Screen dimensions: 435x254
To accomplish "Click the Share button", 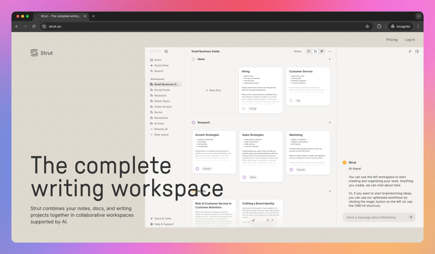I will (298, 51).
